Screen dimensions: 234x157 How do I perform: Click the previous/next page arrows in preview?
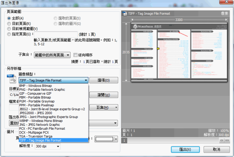pos(222,140)
